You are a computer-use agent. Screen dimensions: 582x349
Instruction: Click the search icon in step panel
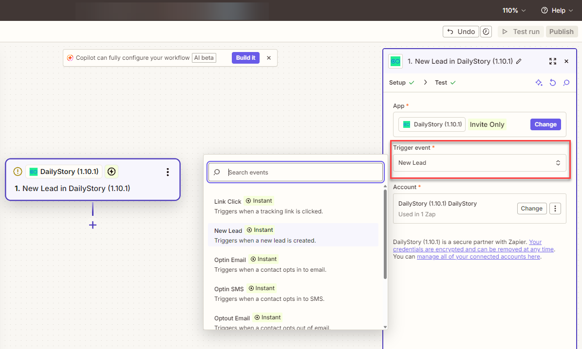[x=566, y=83]
